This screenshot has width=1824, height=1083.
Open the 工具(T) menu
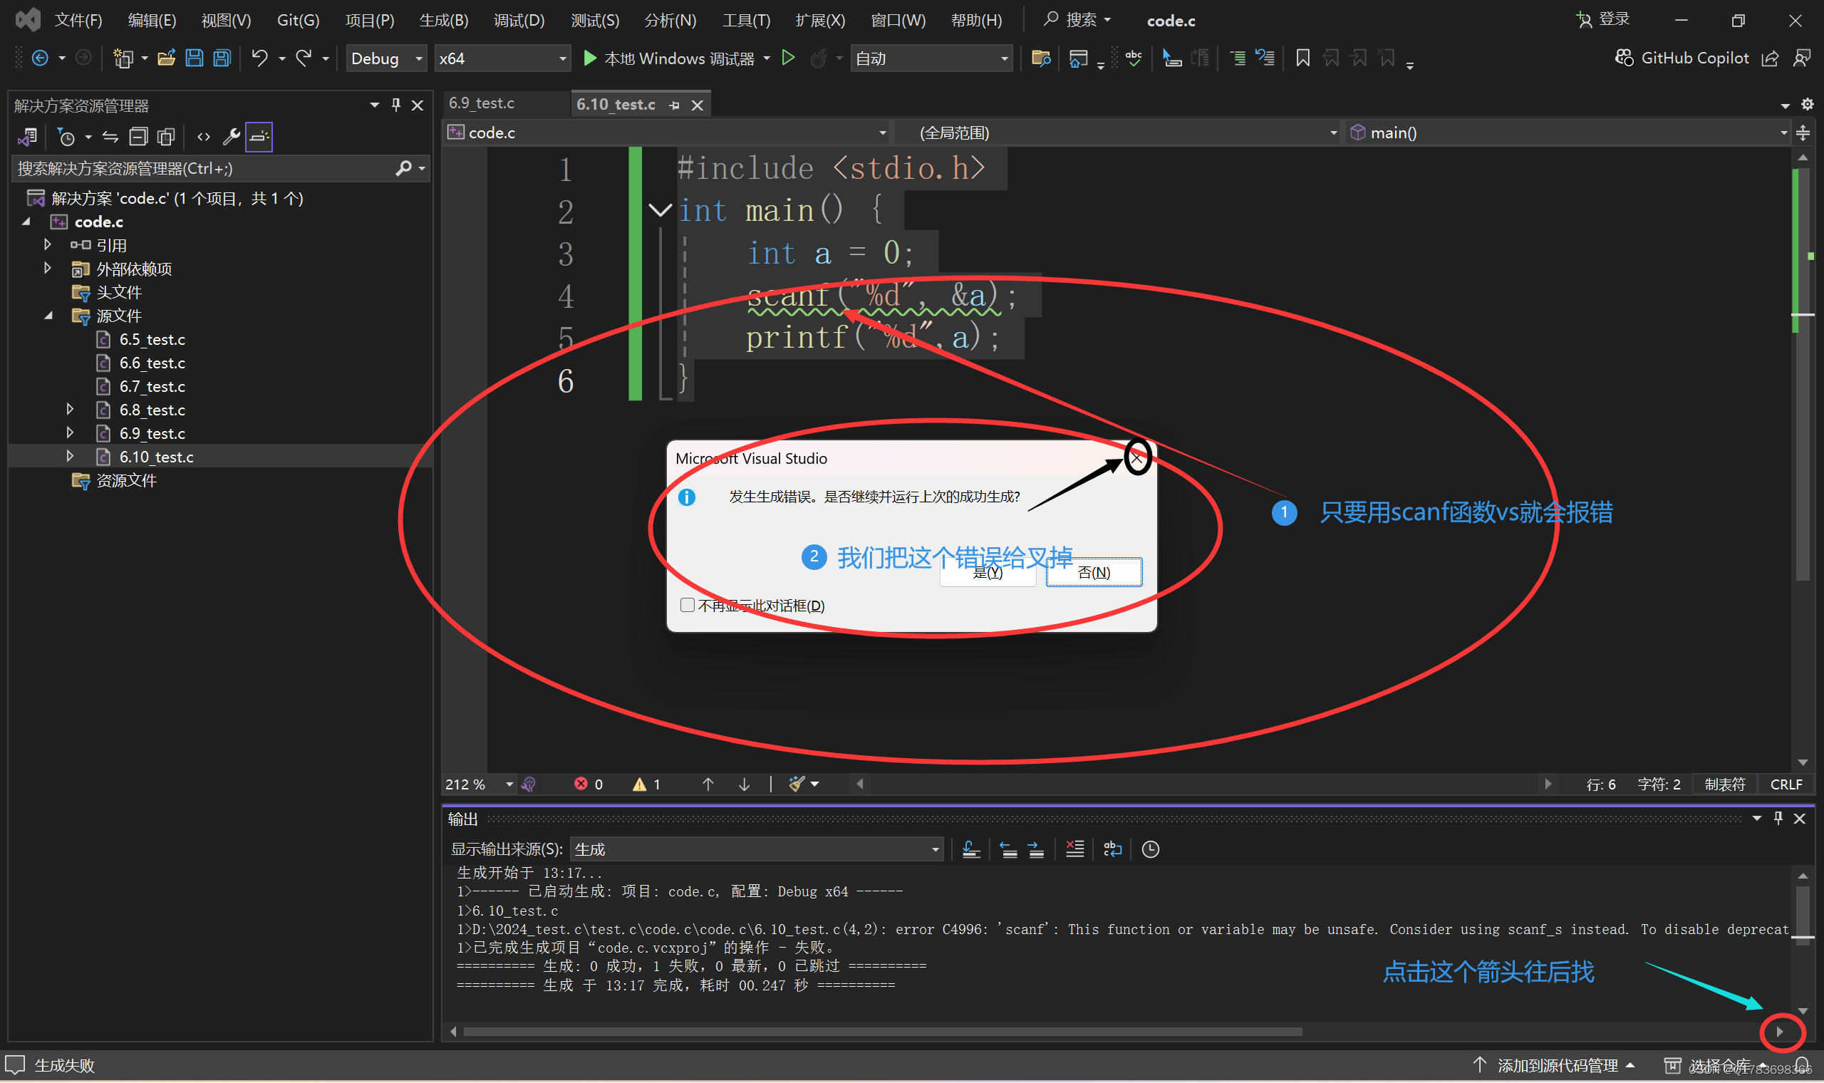(746, 21)
